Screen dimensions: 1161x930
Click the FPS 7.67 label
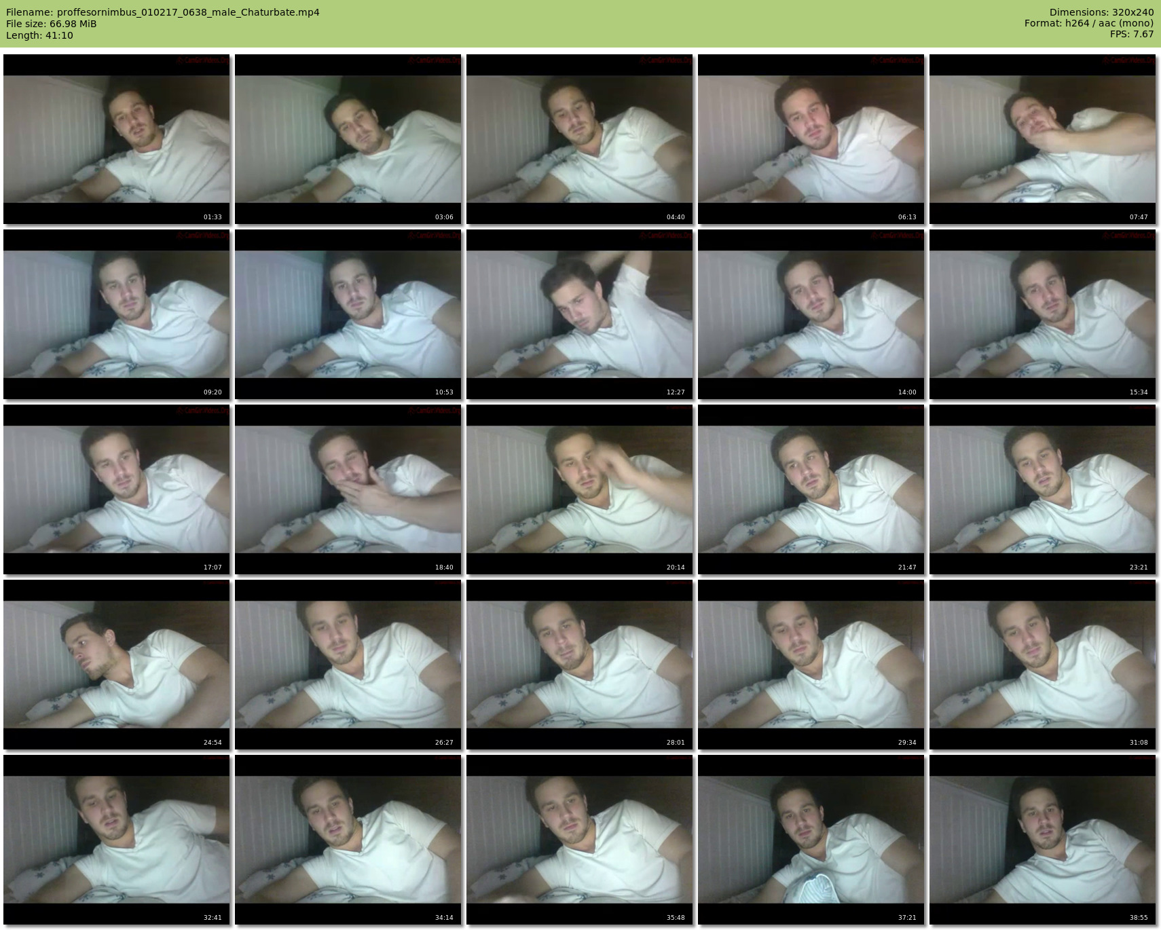1131,34
